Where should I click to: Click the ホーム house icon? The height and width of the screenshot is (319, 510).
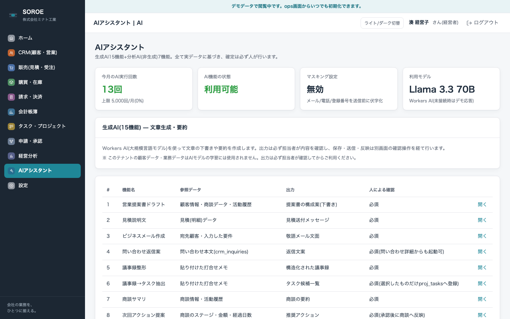[x=11, y=38]
